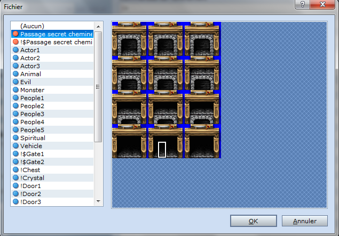Select the !$Gate1 file
Screen dimensions: 339x236
click(x=52, y=154)
